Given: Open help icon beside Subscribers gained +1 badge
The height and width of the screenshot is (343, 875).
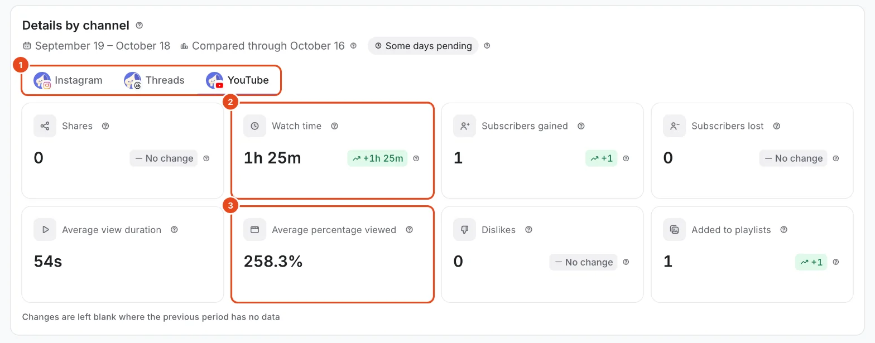Looking at the screenshot, I should pyautogui.click(x=626, y=158).
